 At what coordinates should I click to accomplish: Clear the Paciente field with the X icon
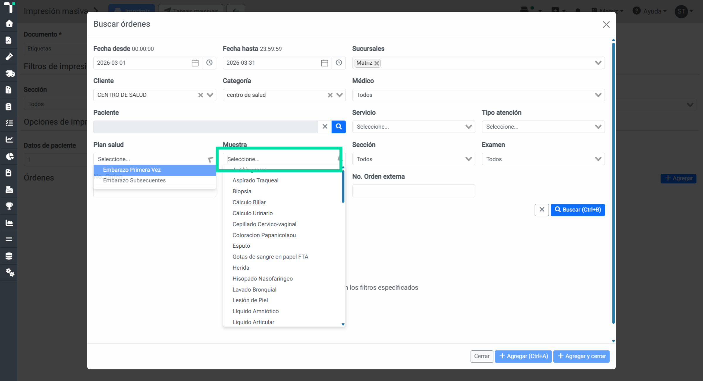point(325,127)
